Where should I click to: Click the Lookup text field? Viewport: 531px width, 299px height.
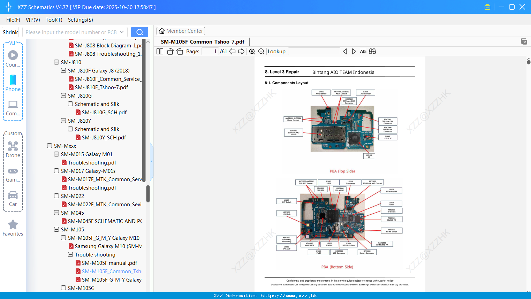[x=314, y=51]
